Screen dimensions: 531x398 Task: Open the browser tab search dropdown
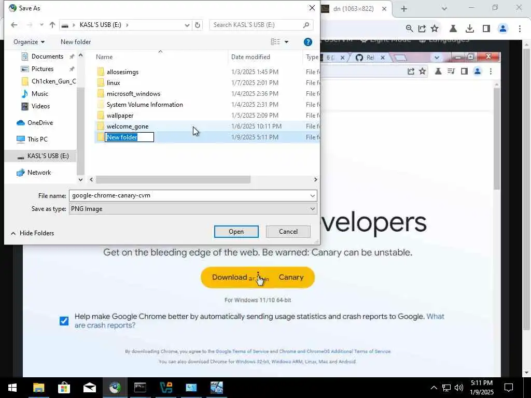pyautogui.click(x=444, y=9)
